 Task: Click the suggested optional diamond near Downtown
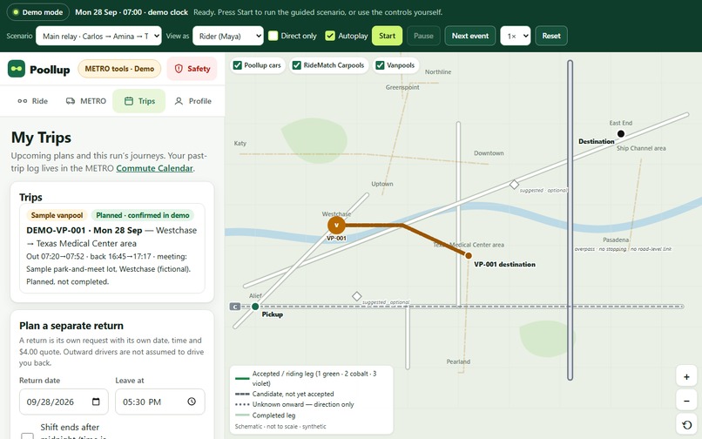(x=515, y=185)
